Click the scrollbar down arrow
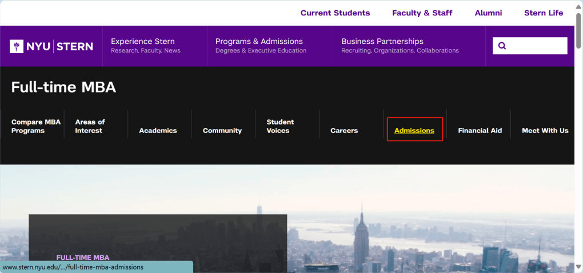This screenshot has height=273, width=583. [x=578, y=267]
